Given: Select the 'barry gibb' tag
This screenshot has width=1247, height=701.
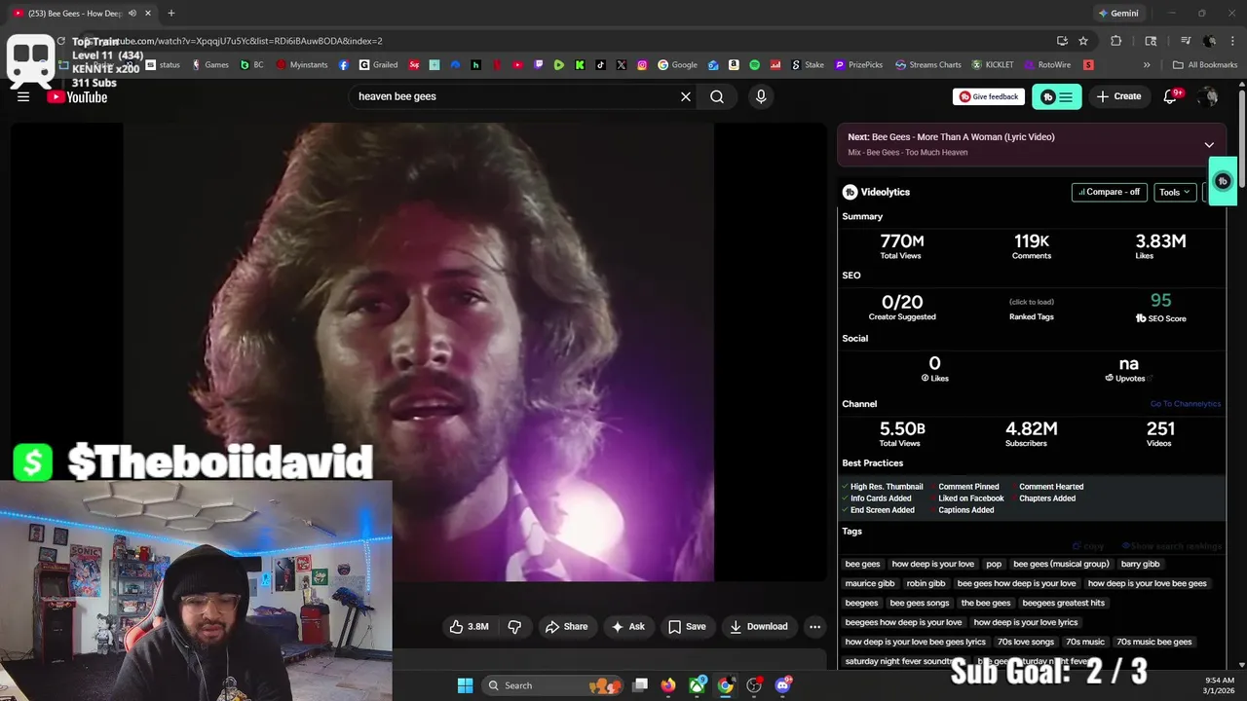Looking at the screenshot, I should pyautogui.click(x=1140, y=564).
